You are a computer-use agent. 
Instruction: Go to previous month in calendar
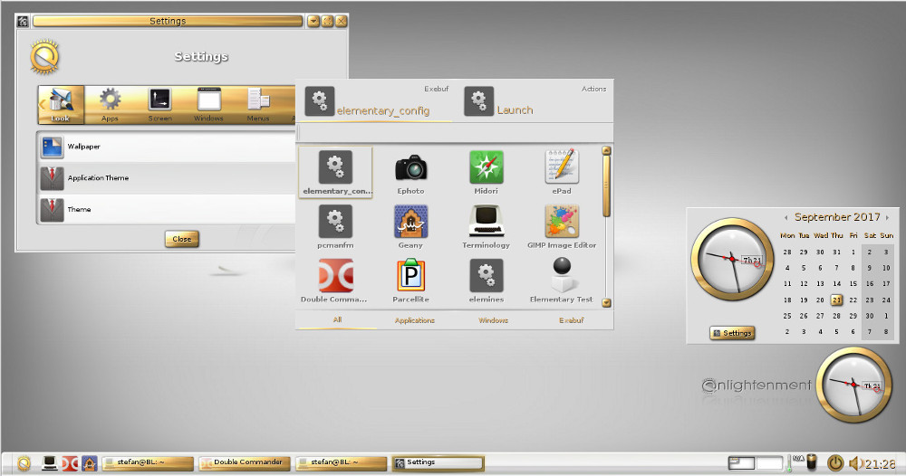786,217
